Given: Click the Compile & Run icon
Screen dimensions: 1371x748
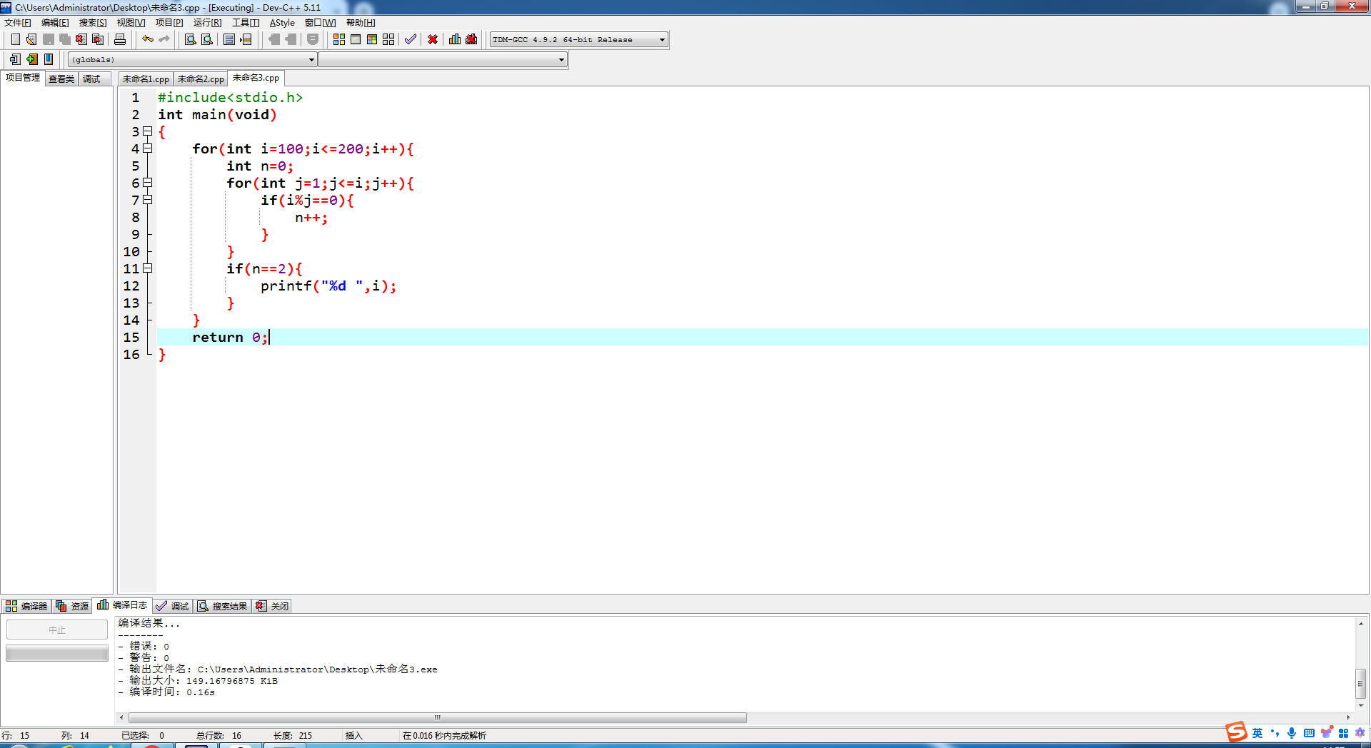Looking at the screenshot, I should [x=372, y=39].
